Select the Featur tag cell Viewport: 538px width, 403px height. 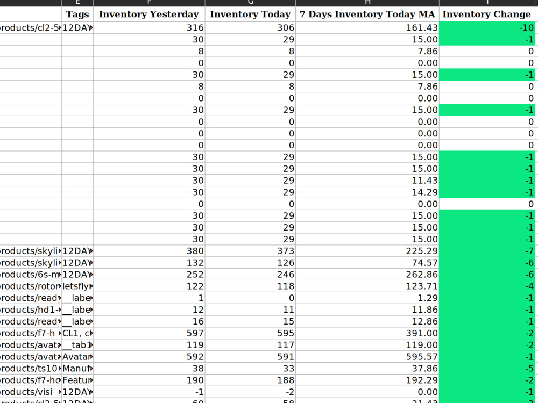[77, 380]
